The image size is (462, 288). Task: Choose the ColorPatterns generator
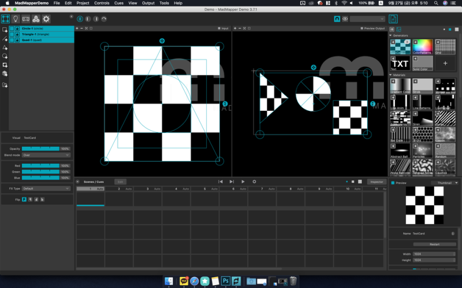423,47
